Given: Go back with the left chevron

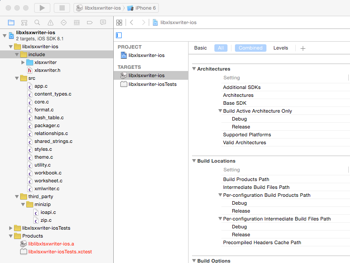Looking at the screenshot, I should 132,22.
